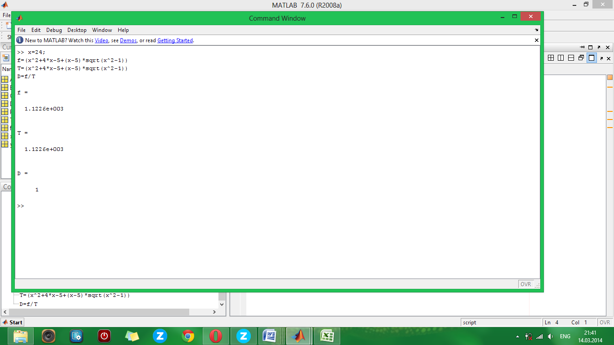Screen dimensions: 614x345
Task: Maximize editor document layout icon
Action: tap(592, 58)
